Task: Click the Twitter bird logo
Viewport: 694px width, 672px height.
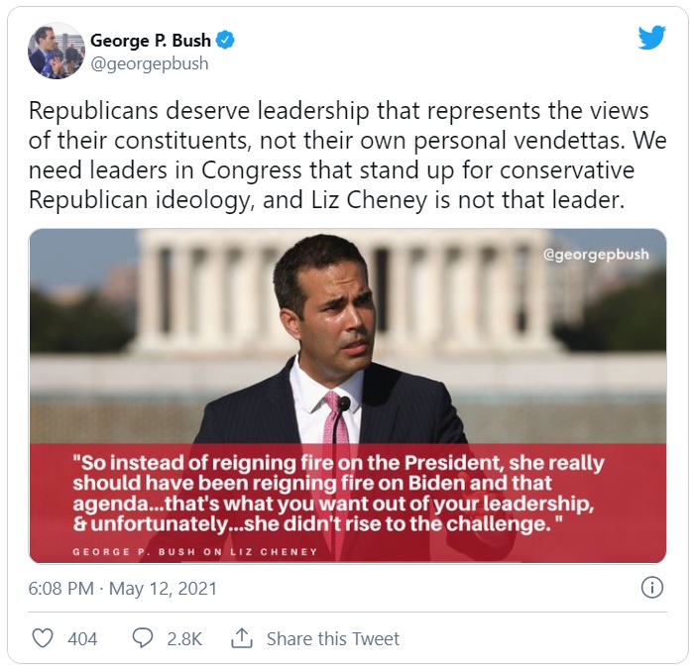Action: pyautogui.click(x=651, y=38)
